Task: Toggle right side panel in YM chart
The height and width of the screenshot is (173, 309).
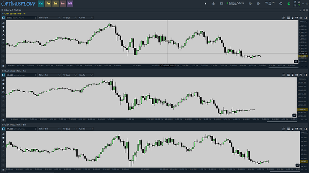Action: 305,129
